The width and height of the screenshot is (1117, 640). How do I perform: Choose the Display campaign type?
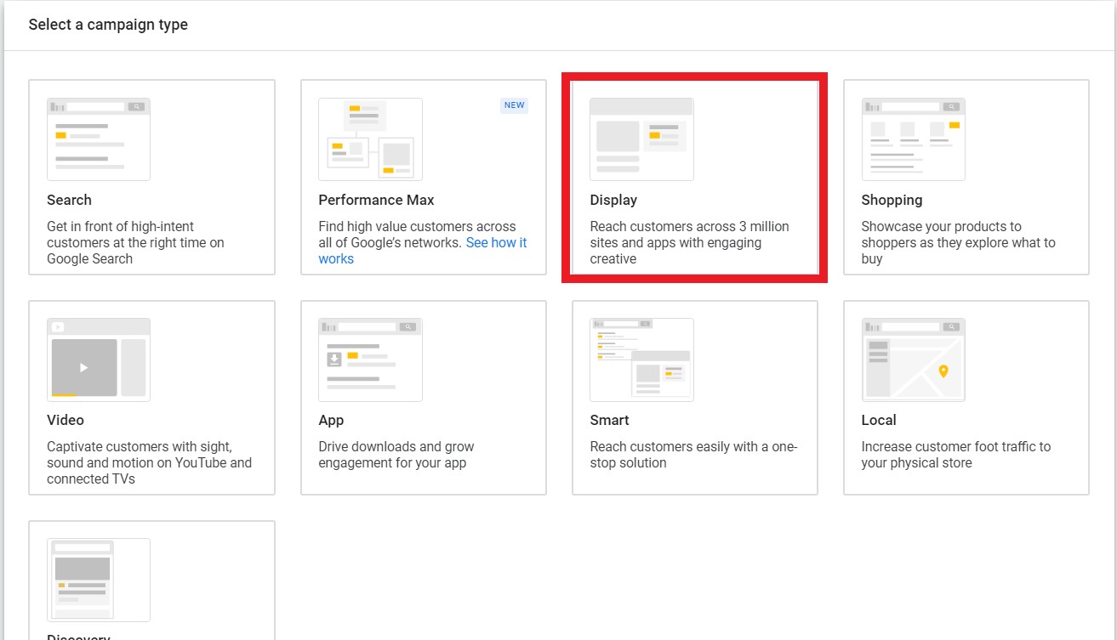click(x=694, y=177)
